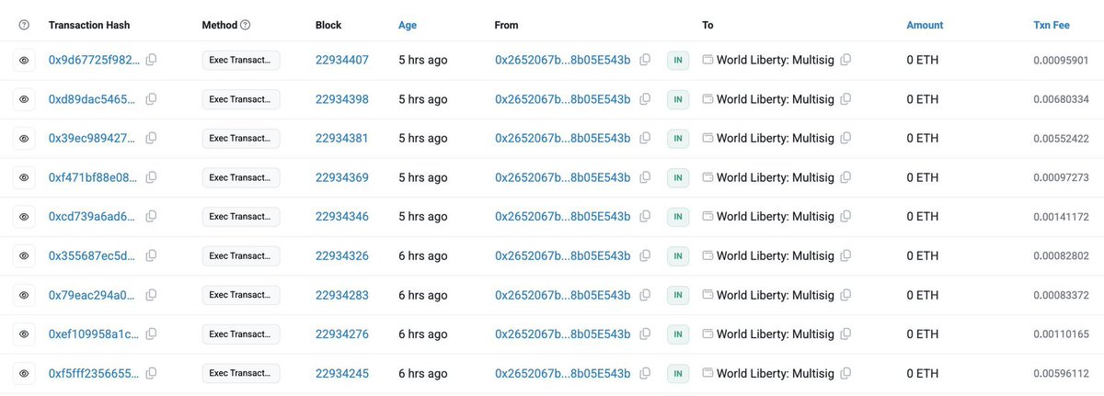Select the IN badge in block 22934381 row
1104x396 pixels.
pyautogui.click(x=678, y=139)
